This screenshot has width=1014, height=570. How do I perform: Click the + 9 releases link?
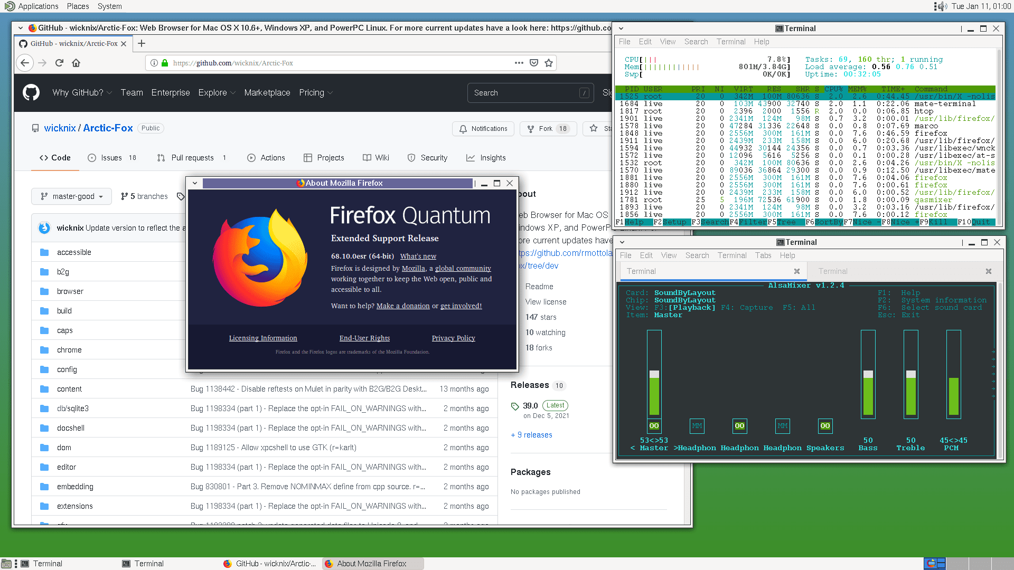coord(531,435)
